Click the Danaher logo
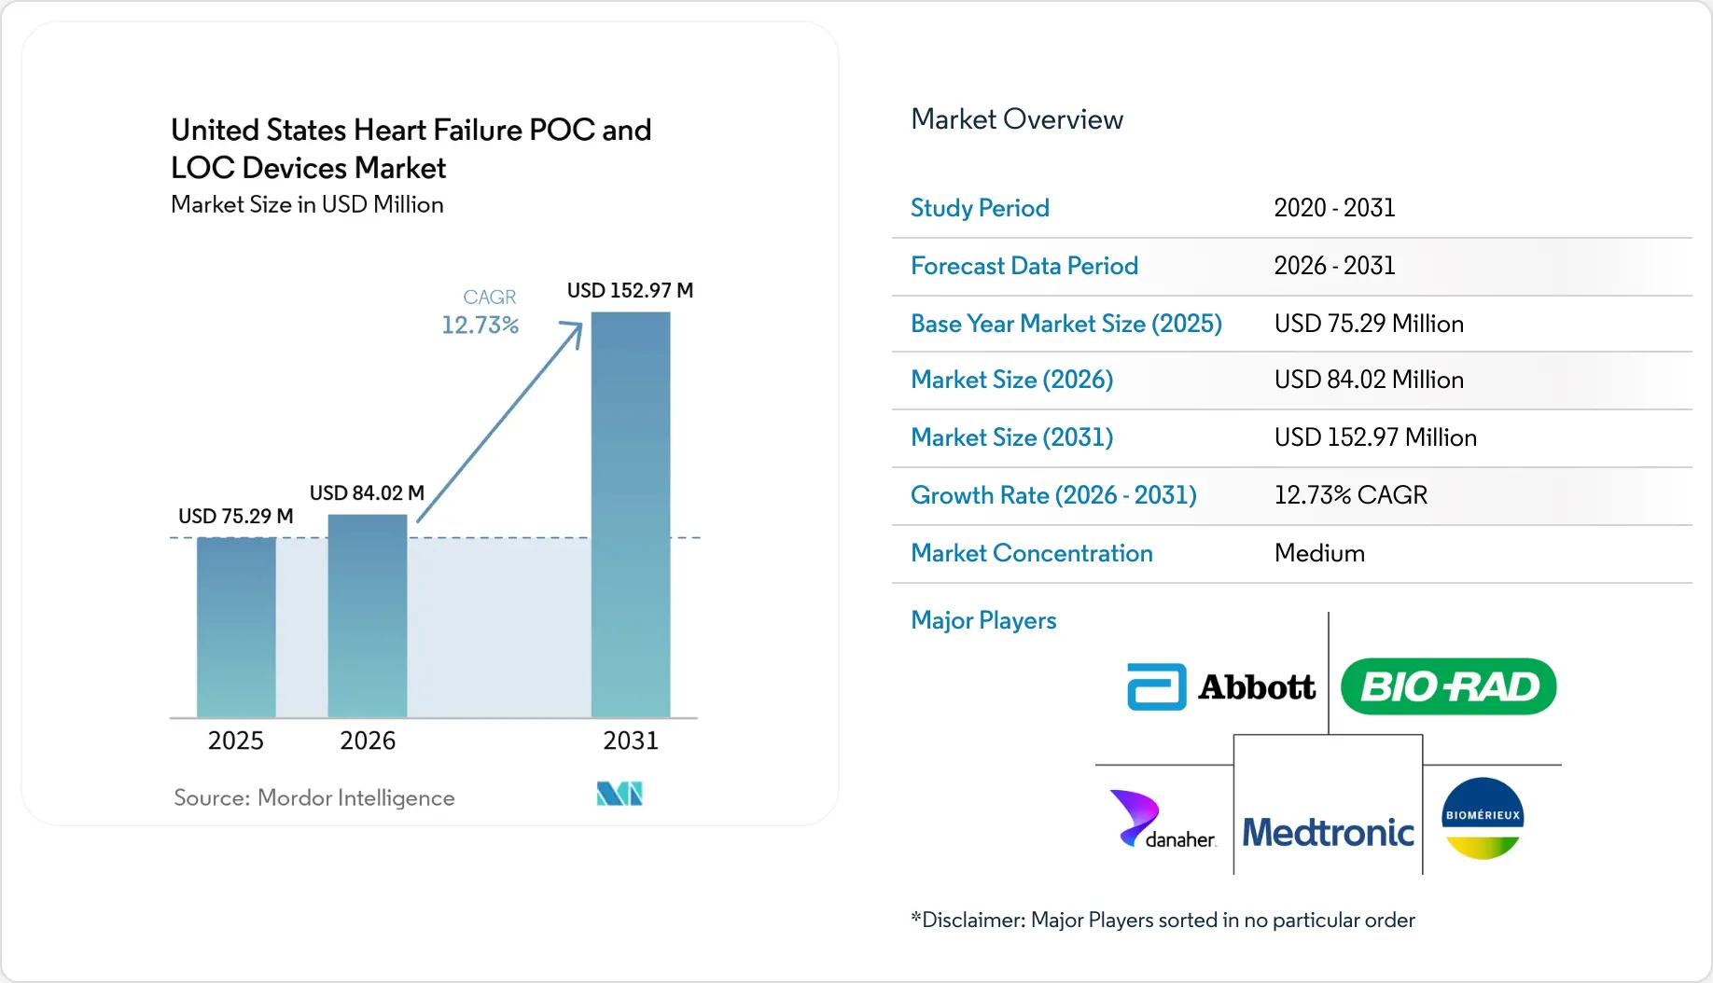The width and height of the screenshot is (1713, 983). pyautogui.click(x=1163, y=820)
